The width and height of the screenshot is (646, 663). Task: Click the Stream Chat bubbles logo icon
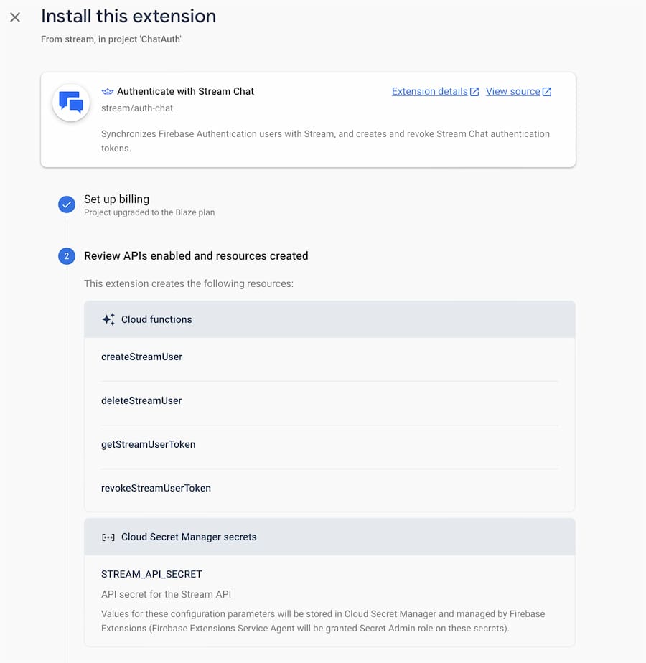(71, 103)
